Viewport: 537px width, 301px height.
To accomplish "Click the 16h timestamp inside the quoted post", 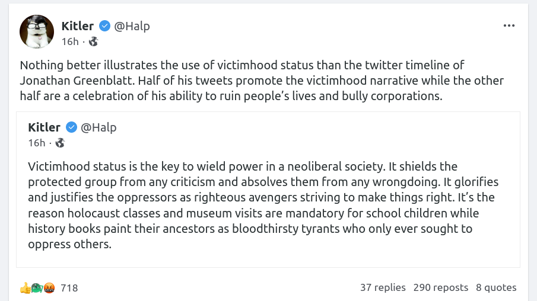I will [36, 143].
